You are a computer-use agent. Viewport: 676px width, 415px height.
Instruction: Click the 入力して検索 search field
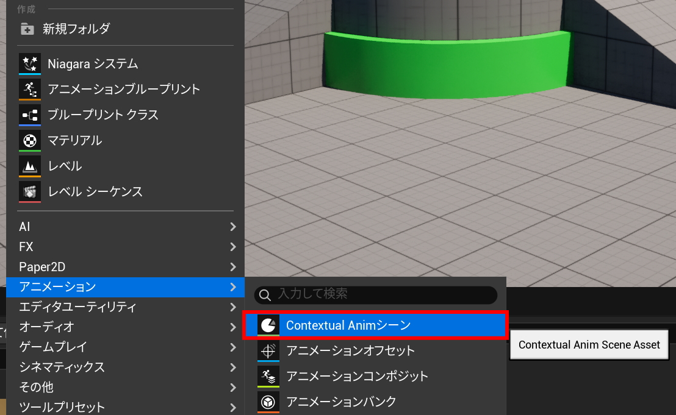click(x=384, y=294)
